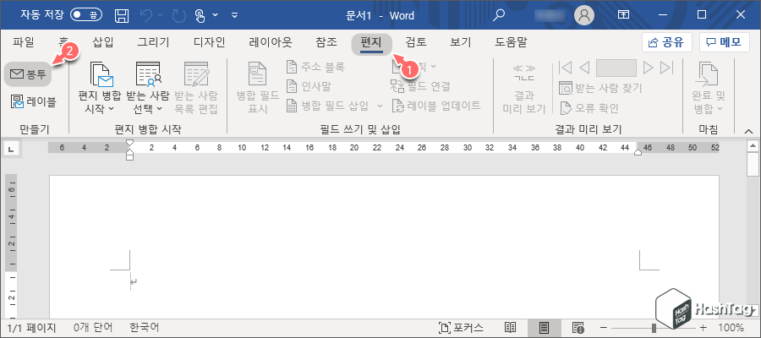Toggle the 자동 저장 switch

pos(86,15)
